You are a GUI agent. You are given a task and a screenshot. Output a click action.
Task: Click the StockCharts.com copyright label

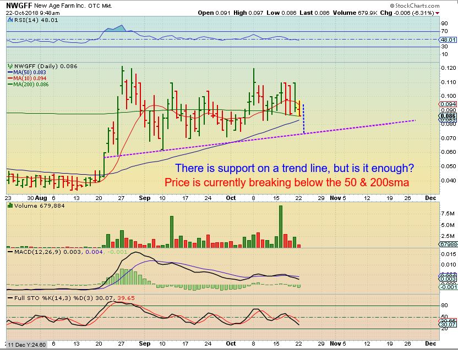point(415,5)
